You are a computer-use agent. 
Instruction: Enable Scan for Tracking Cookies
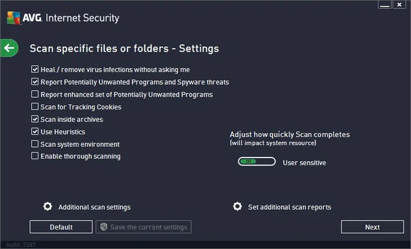point(35,107)
